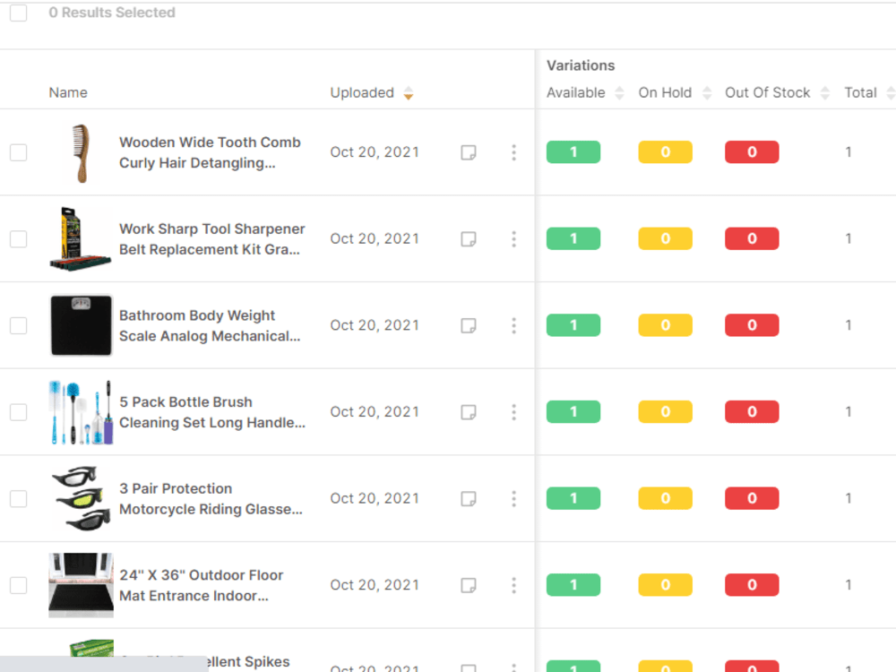Screen dimensions: 896x672
Task: Check the 24" X 36" Outdoor Floor Mat row
Action: pyautogui.click(x=18, y=585)
